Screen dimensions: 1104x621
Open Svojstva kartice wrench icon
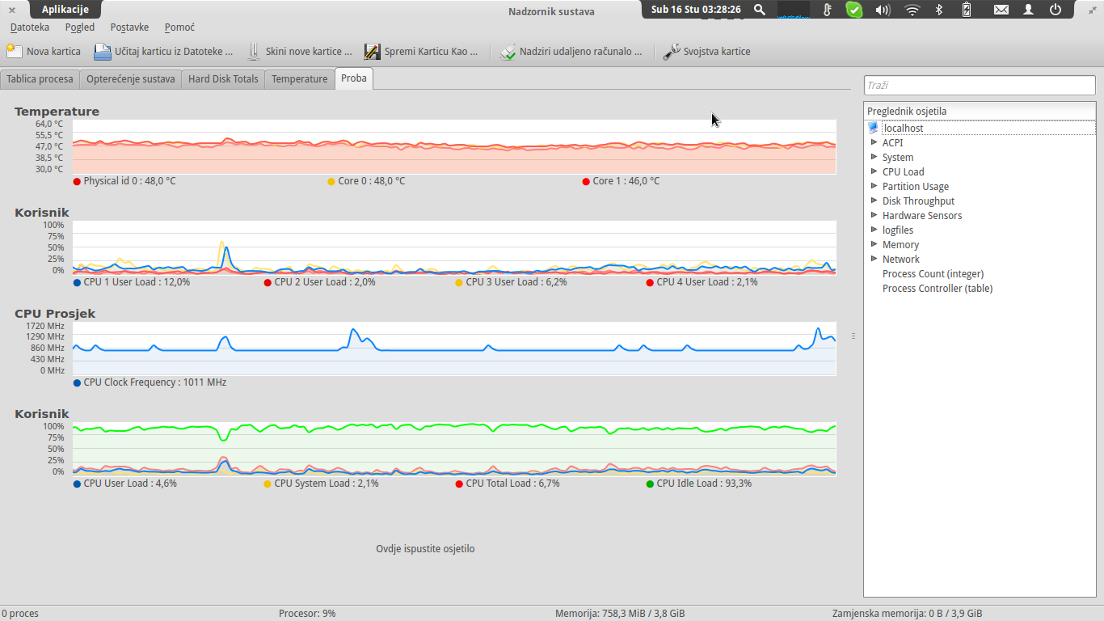coord(672,52)
